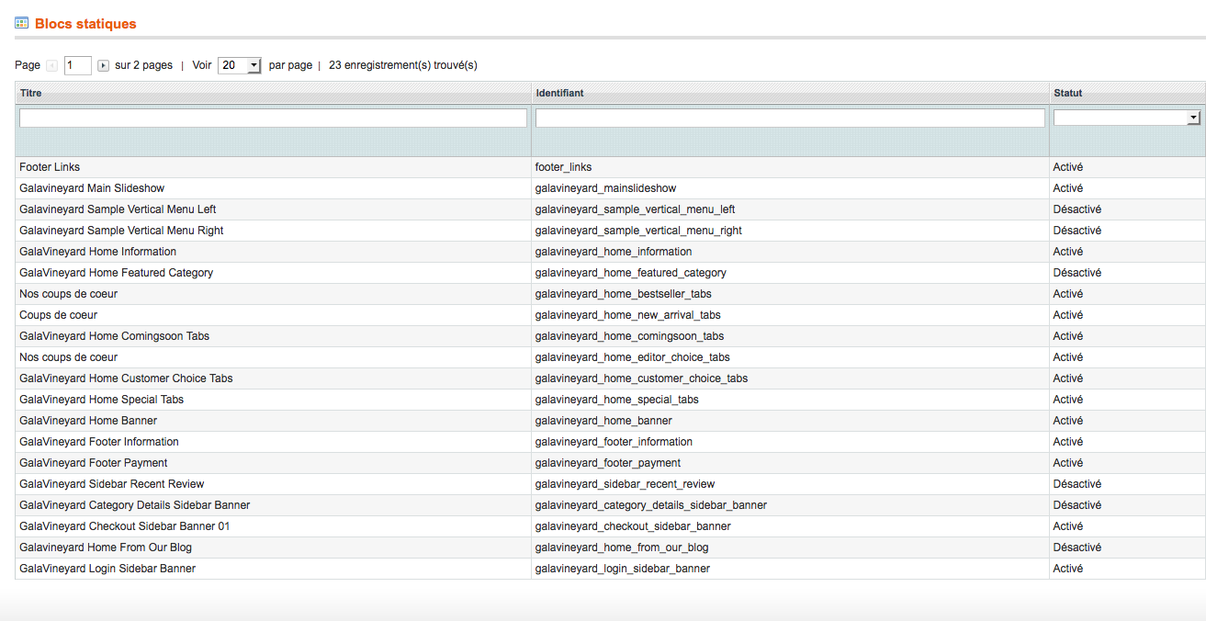Focus the page number field
This screenshot has width=1206, height=621.
coord(77,65)
